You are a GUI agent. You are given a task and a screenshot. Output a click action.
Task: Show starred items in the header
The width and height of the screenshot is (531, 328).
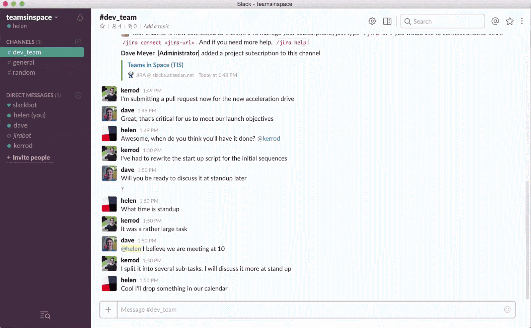(510, 21)
